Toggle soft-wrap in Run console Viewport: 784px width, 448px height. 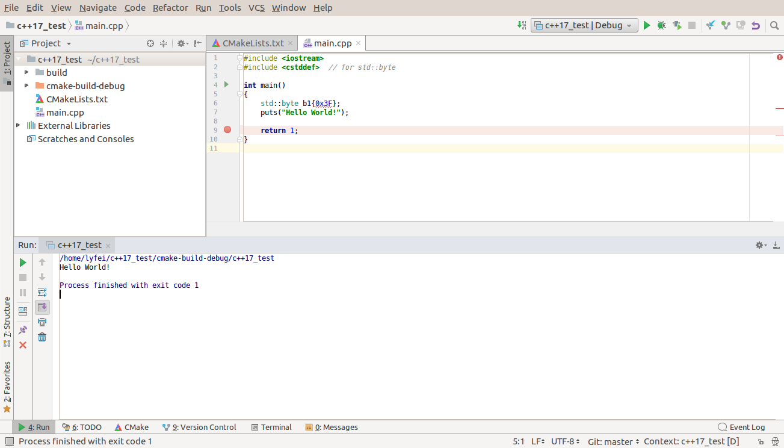tap(42, 292)
